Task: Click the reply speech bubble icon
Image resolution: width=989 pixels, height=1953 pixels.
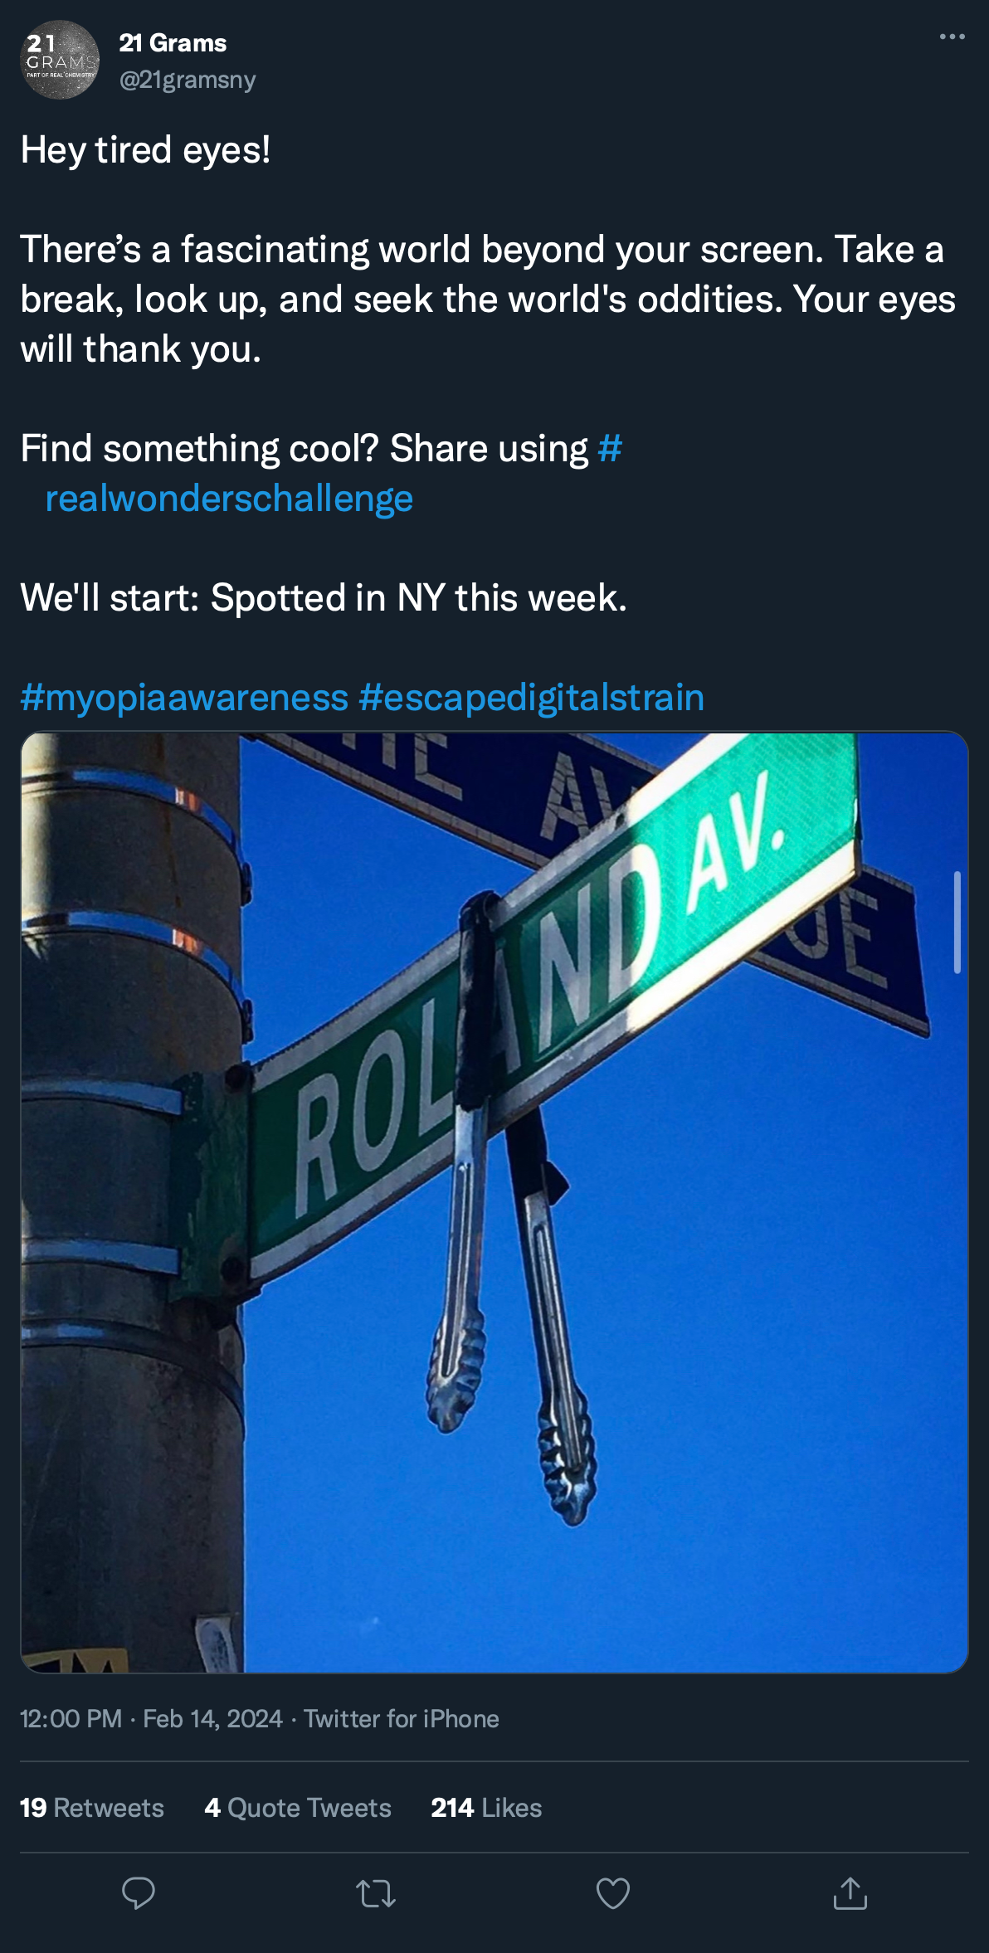Action: tap(139, 1893)
